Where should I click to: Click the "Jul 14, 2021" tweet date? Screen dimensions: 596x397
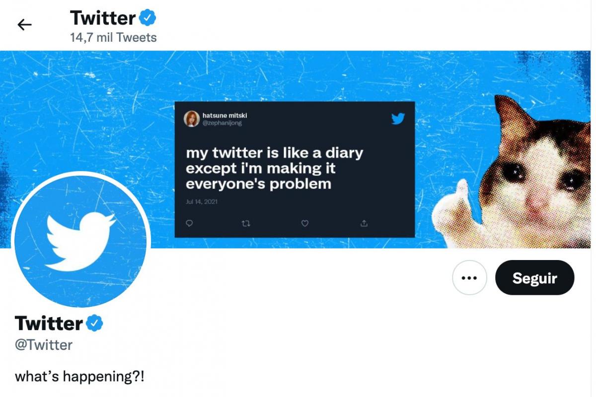[x=202, y=202]
